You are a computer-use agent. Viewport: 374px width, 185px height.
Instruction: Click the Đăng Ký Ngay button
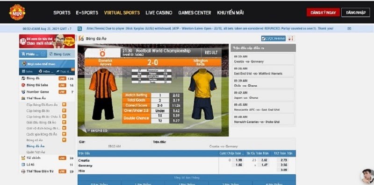[323, 13]
